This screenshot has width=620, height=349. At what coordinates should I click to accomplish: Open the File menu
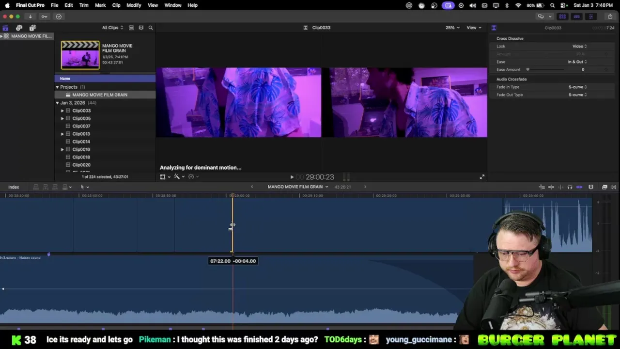pyautogui.click(x=54, y=5)
